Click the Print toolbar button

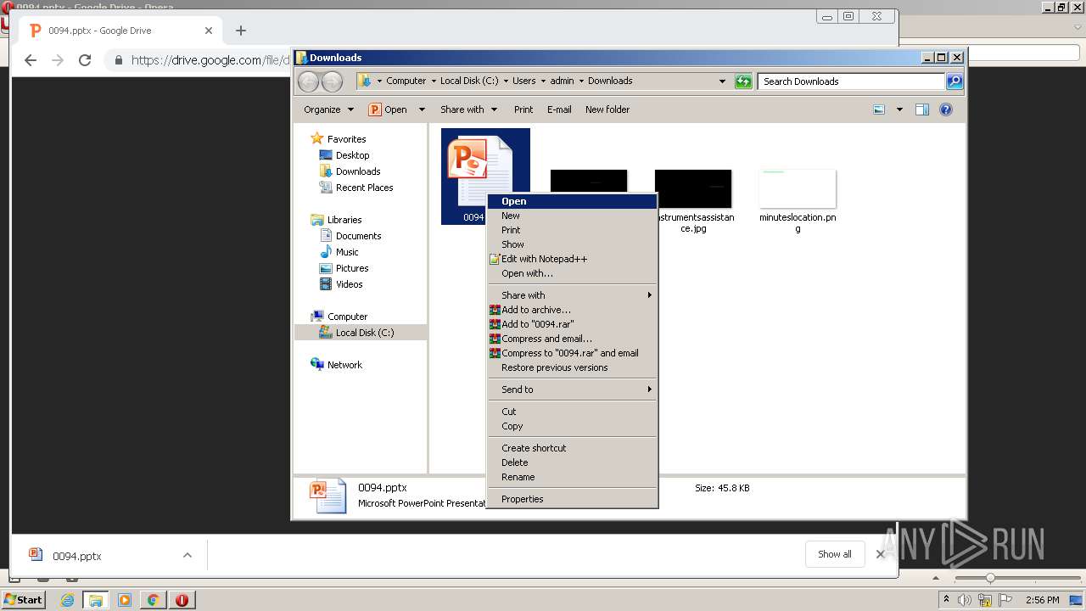pos(523,109)
